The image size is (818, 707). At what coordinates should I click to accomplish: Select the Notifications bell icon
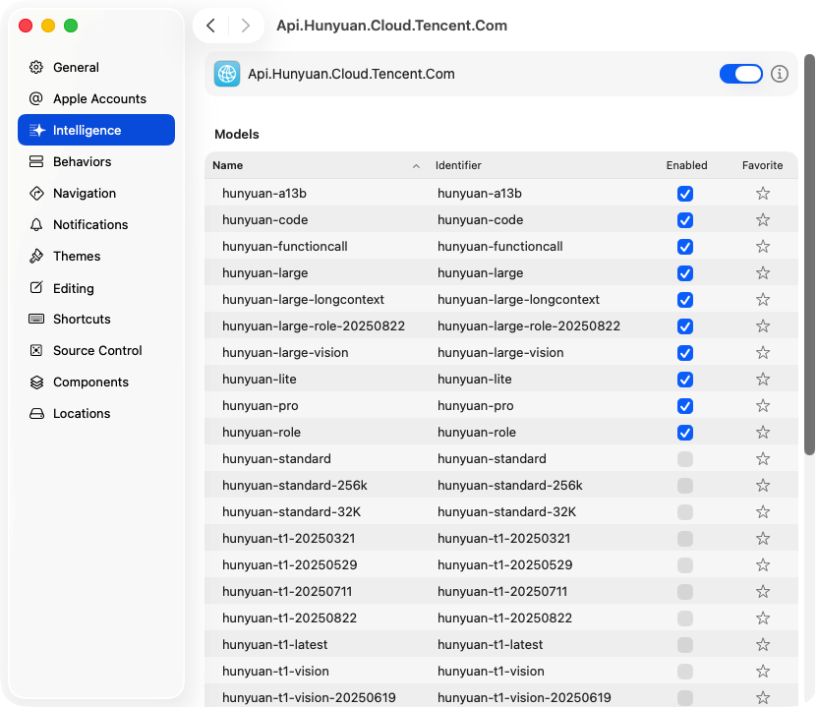(x=36, y=225)
